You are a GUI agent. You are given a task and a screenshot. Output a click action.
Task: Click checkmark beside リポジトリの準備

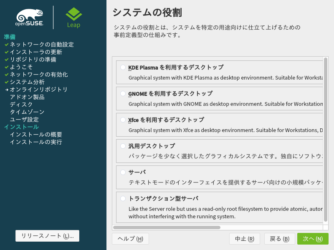7,60
